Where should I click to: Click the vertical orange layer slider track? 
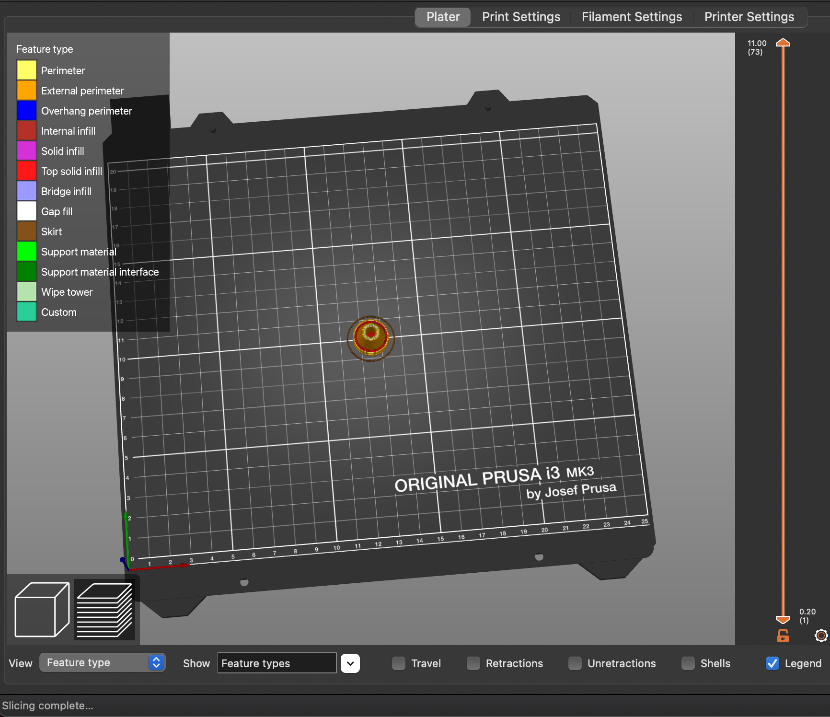click(783, 331)
